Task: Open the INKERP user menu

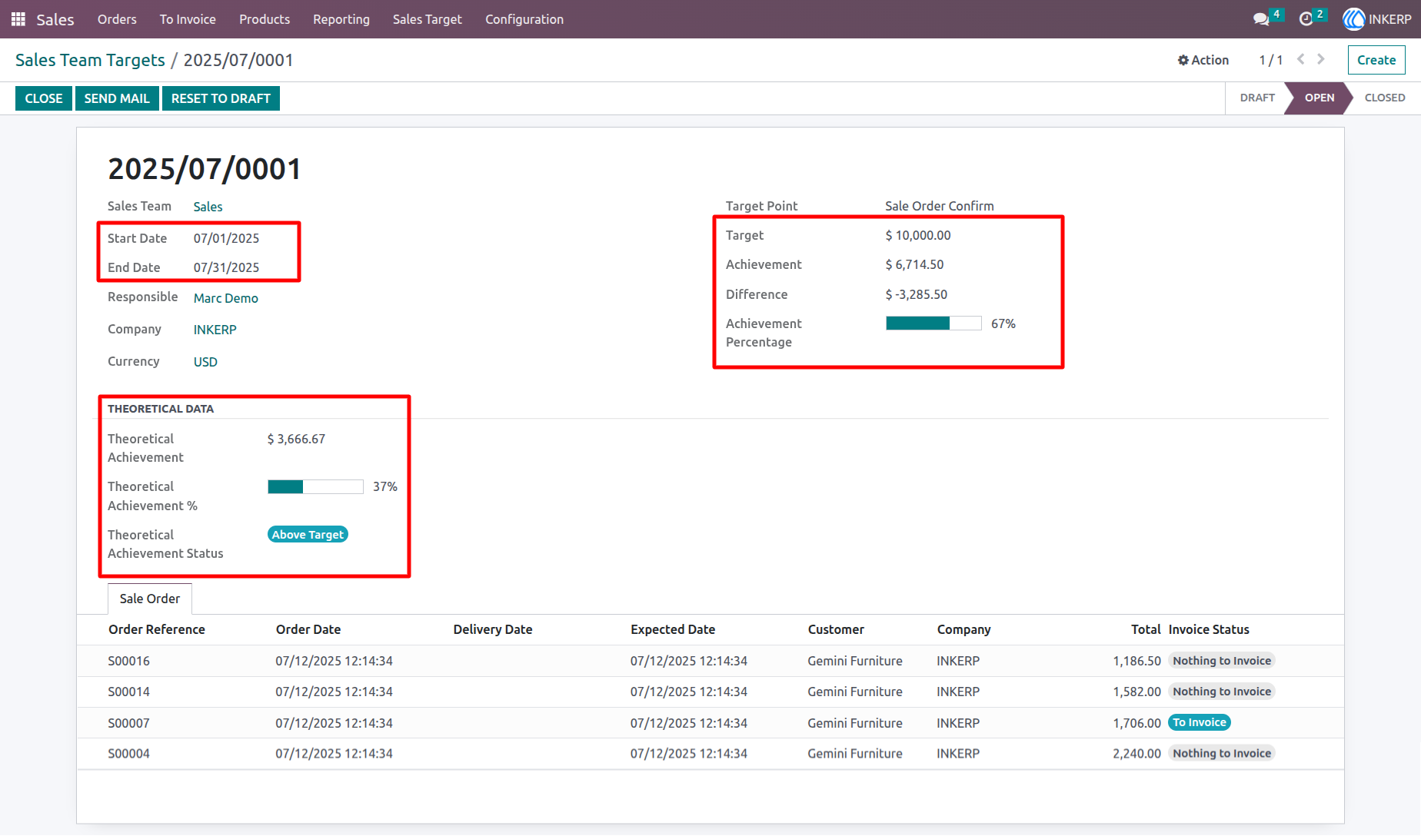Action: point(1377,19)
